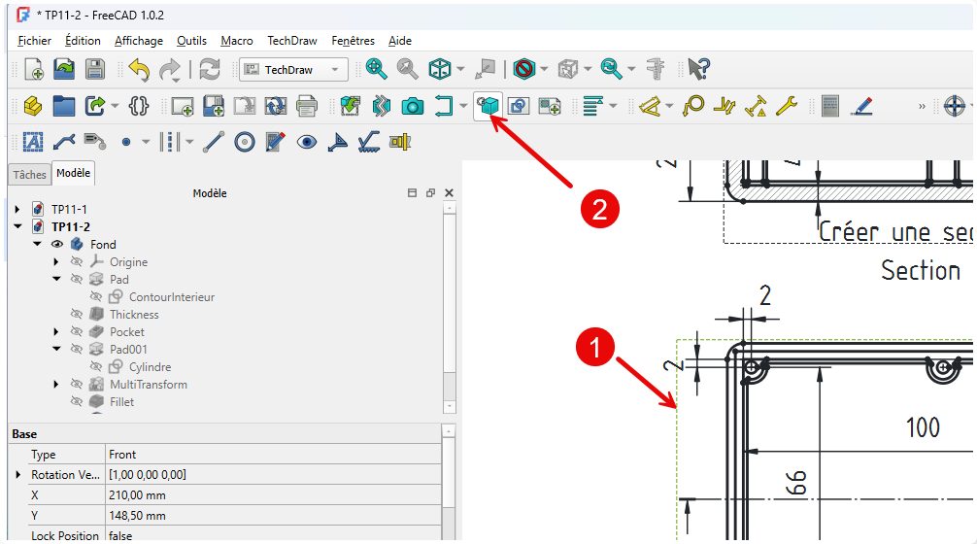Screen dimensions: 977x544
Task: Click the Undo arrow icon
Action: coord(139,69)
